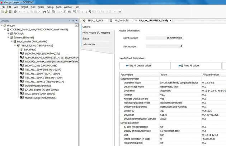This screenshot has height=146, width=226.
Task: Open the Project menu
Action: coord(24,7)
